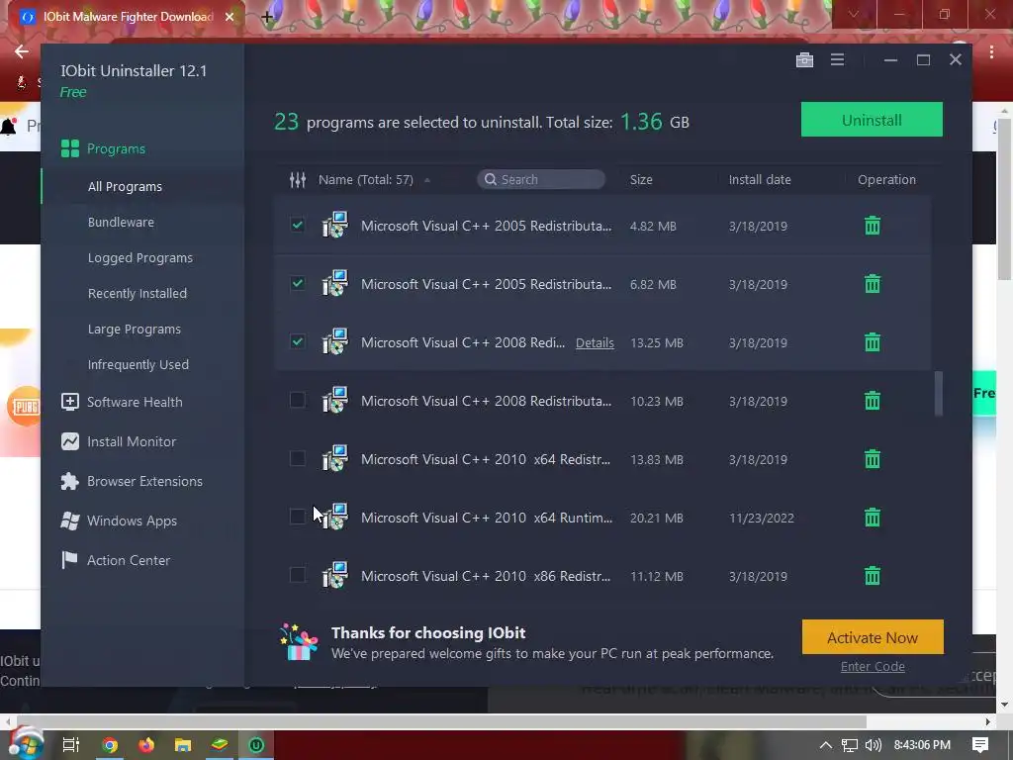Click the 8:43:06 PM taskbar clock
The image size is (1013, 760).
tap(922, 745)
